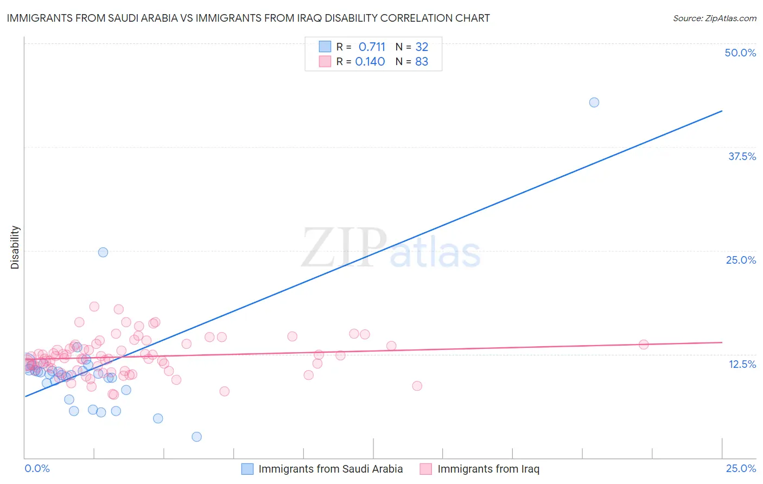Click the 0.0% x-axis label
Screen dimensions: 763x484
click(37, 468)
